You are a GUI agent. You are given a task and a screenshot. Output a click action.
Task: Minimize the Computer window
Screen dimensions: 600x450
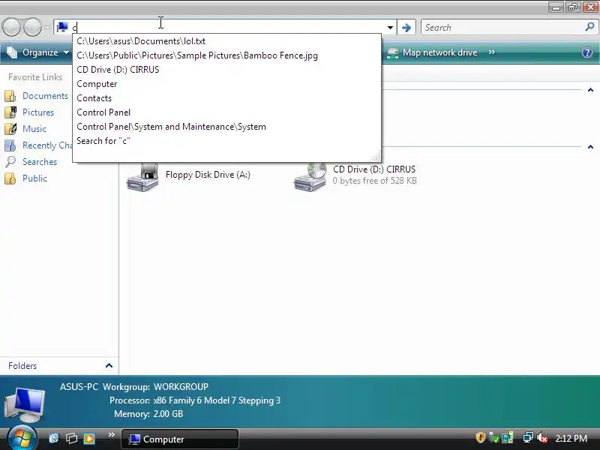(x=556, y=7)
